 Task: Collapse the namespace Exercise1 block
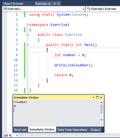coord(27,25)
